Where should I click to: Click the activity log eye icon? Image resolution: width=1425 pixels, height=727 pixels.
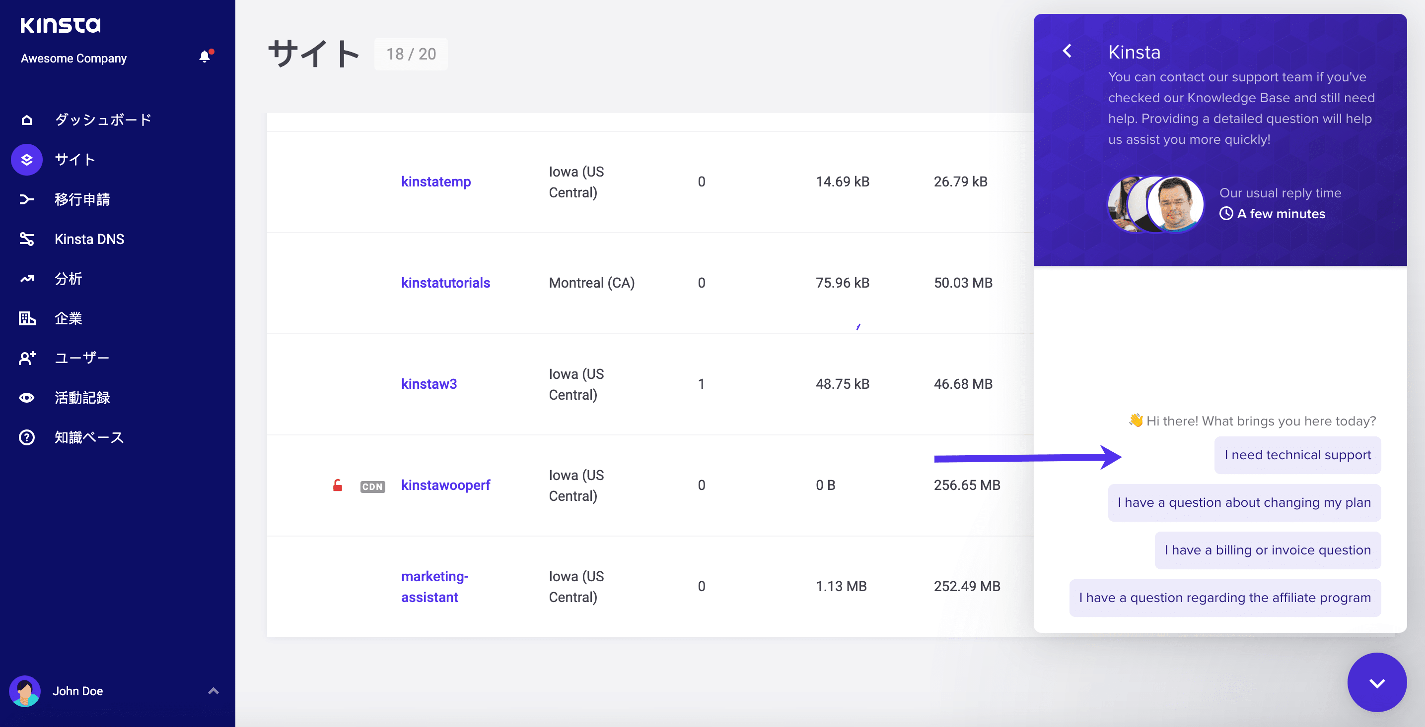(x=26, y=398)
